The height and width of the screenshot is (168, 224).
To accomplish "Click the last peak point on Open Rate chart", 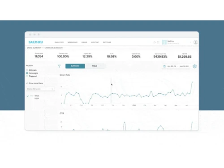I will click(192, 82).
